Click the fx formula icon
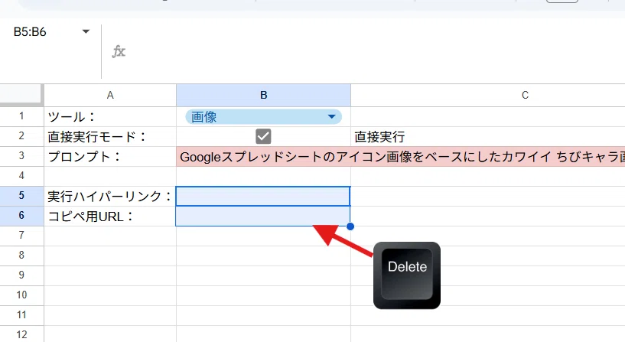Image resolution: width=625 pixels, height=342 pixels. [x=119, y=51]
